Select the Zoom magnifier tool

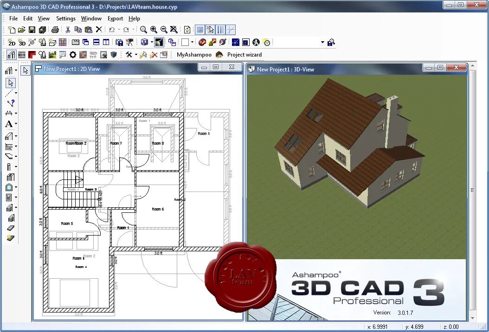pyautogui.click(x=143, y=30)
